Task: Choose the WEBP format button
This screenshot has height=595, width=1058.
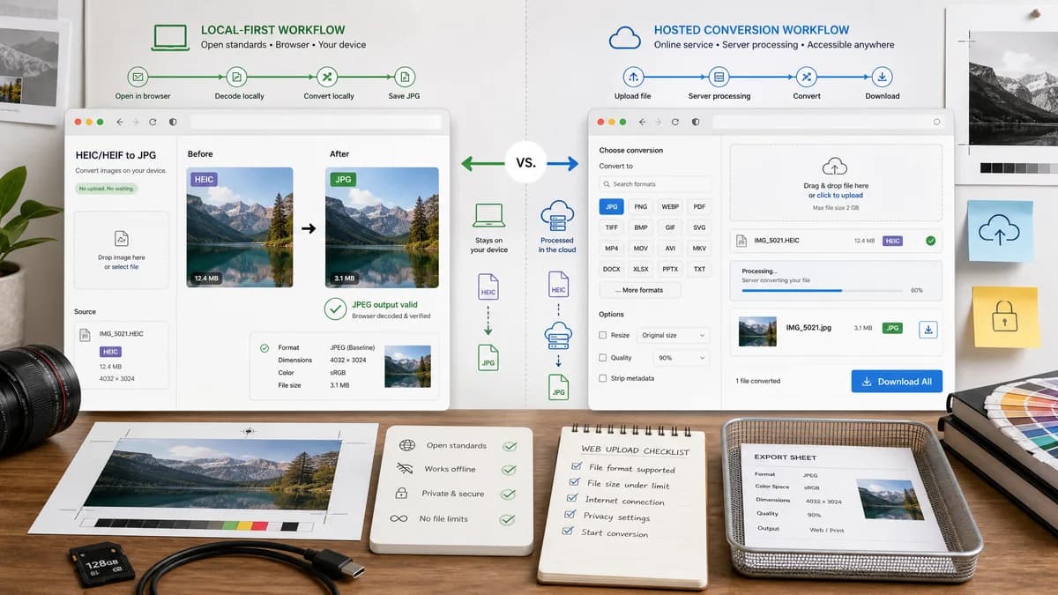Action: [x=670, y=206]
